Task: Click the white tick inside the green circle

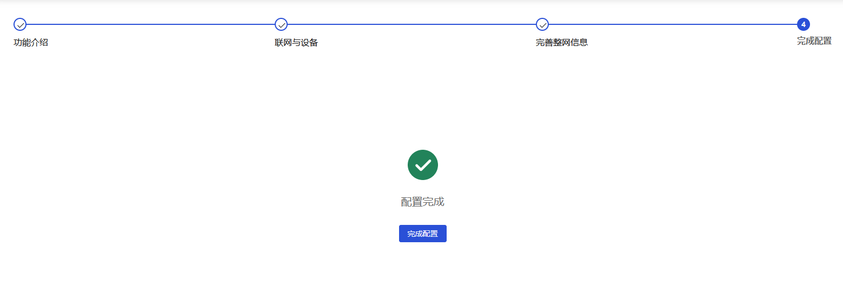Action: [x=423, y=165]
